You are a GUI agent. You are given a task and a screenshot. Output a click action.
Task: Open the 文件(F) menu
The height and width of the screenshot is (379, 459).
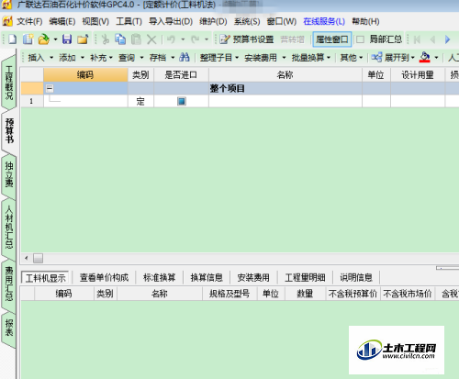[x=29, y=21]
